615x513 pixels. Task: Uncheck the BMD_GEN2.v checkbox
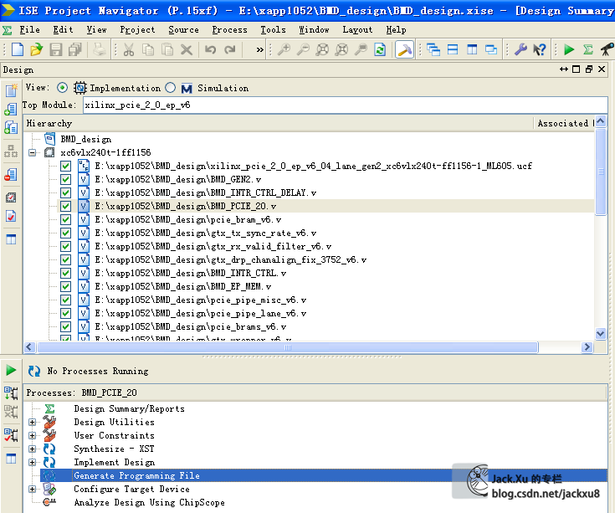tap(65, 179)
